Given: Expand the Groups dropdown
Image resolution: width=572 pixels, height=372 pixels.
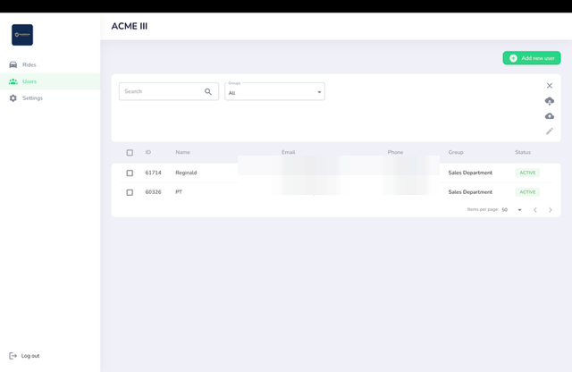Looking at the screenshot, I should coord(274,91).
